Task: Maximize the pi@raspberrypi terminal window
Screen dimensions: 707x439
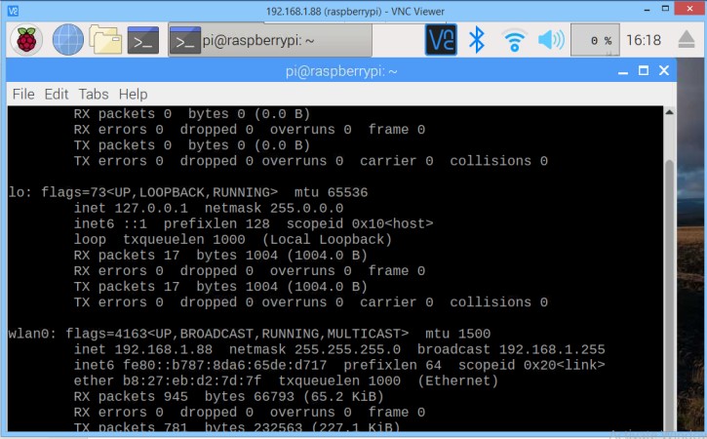Action: [x=644, y=70]
